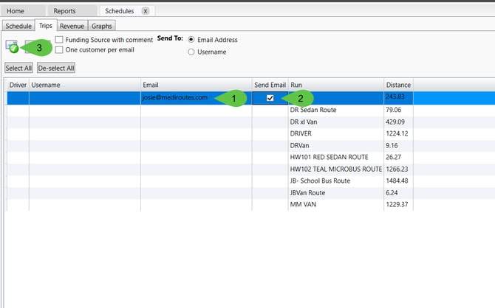Sort by the Distance column header
This screenshot has height=308, width=495.
coord(397,85)
